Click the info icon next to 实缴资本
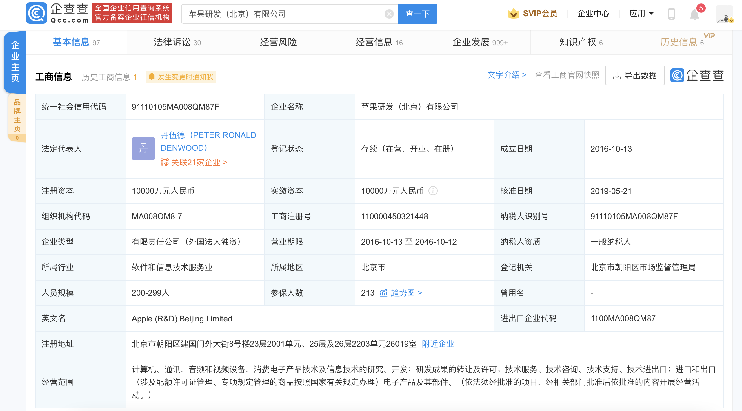 click(x=433, y=191)
